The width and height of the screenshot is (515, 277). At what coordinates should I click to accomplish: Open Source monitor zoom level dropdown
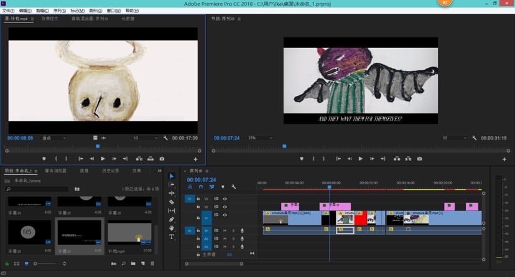54,138
